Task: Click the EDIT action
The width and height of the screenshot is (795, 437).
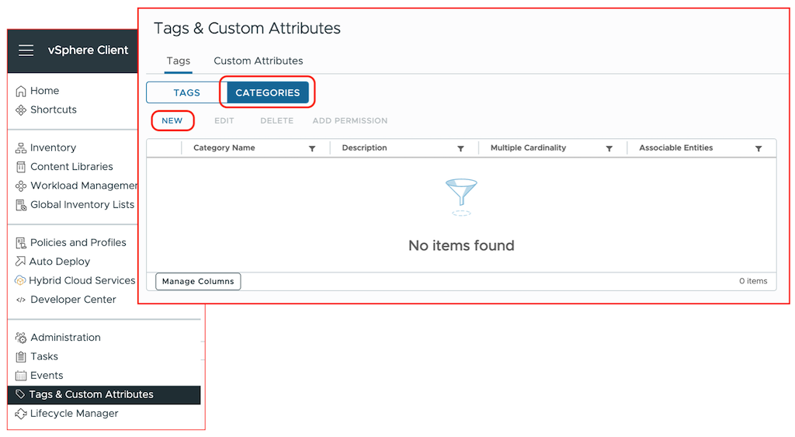Action: 224,120
